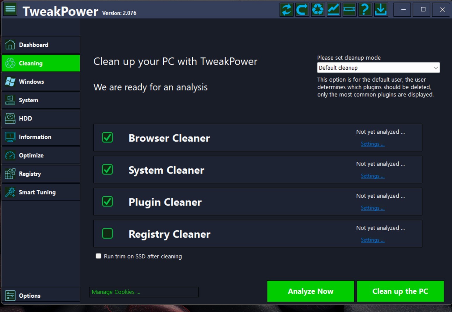Image resolution: width=452 pixels, height=312 pixels.
Task: Click the Analyze Now button
Action: tap(311, 291)
